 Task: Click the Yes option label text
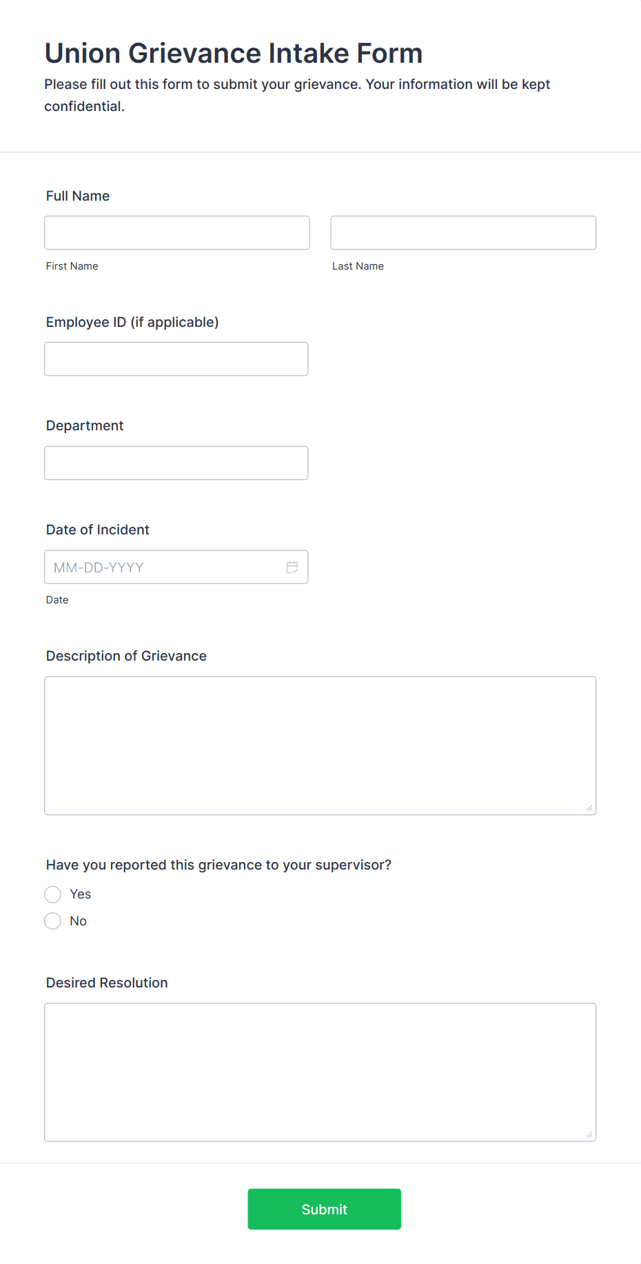(81, 894)
